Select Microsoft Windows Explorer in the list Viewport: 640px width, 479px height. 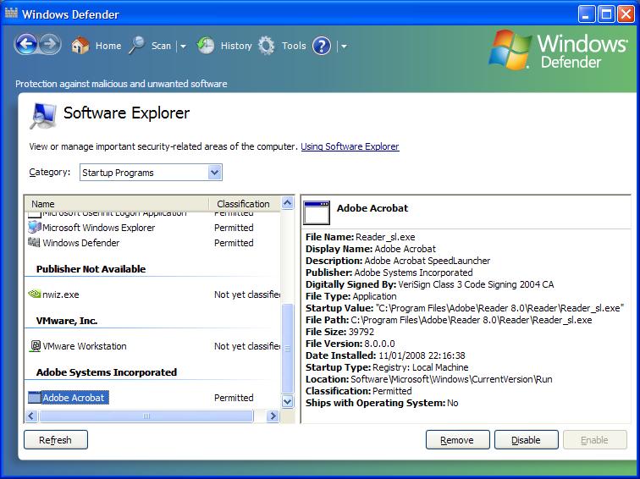pos(99,228)
